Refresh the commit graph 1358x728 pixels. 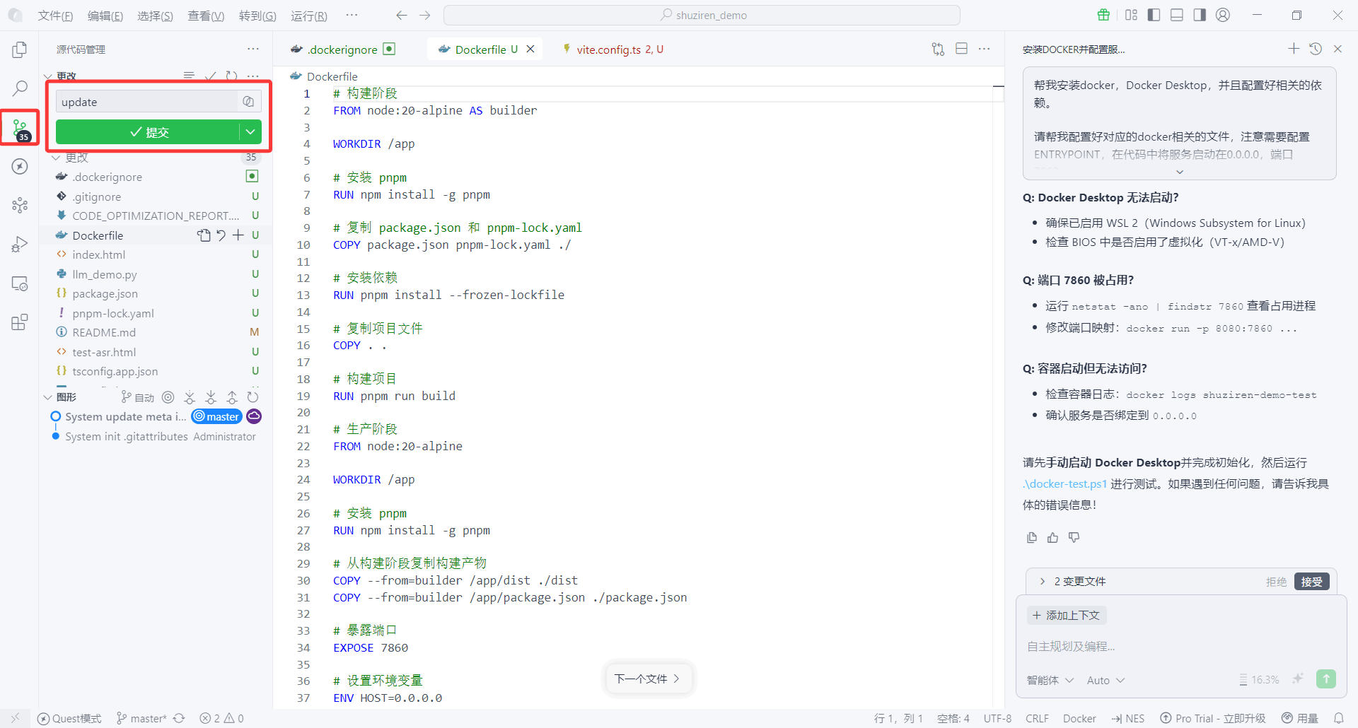(x=253, y=397)
